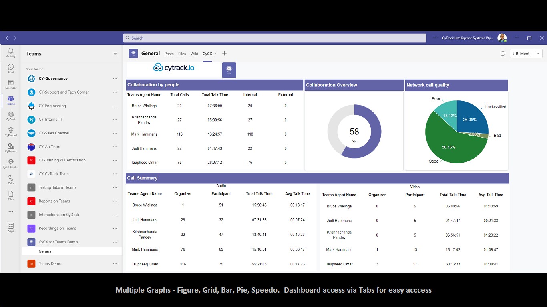Open the Calls icon in the rail

pos(11,179)
